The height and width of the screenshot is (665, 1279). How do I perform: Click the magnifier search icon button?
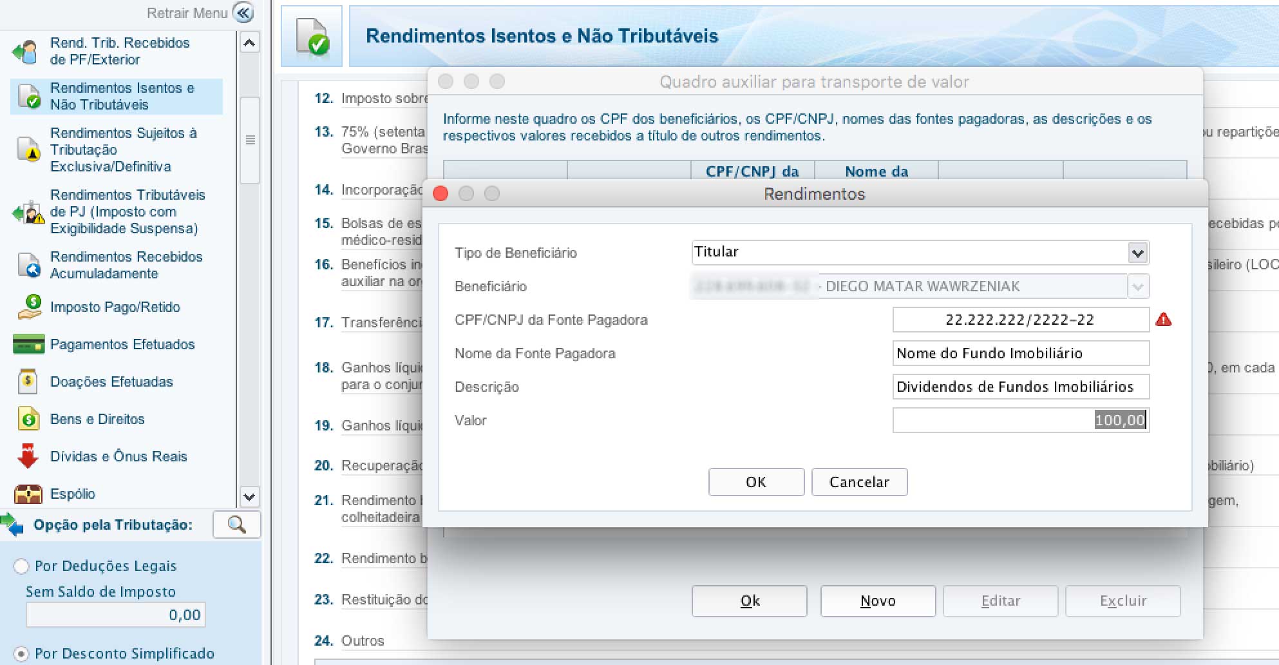pos(237,525)
